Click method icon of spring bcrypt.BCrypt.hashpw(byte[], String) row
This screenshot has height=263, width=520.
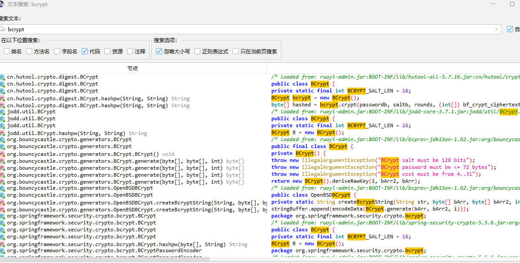[2, 245]
